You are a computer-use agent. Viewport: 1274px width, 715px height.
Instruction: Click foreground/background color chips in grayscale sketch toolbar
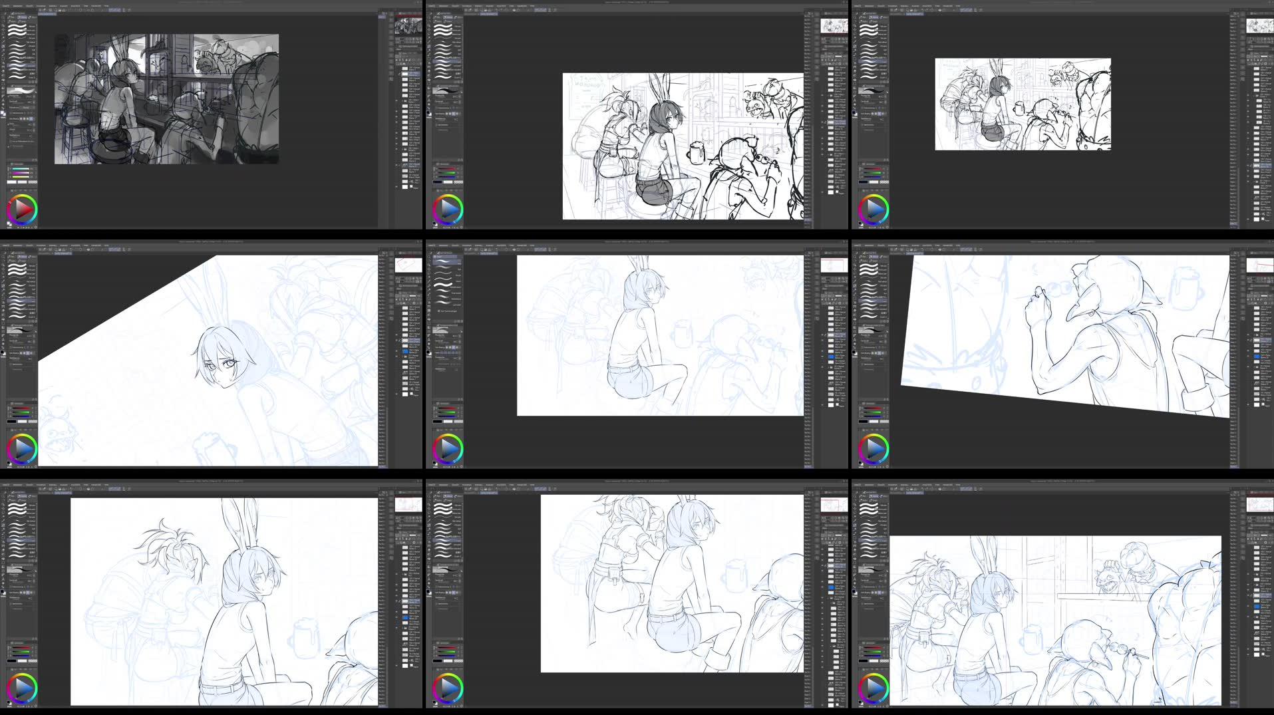pyautogui.click(x=3, y=112)
